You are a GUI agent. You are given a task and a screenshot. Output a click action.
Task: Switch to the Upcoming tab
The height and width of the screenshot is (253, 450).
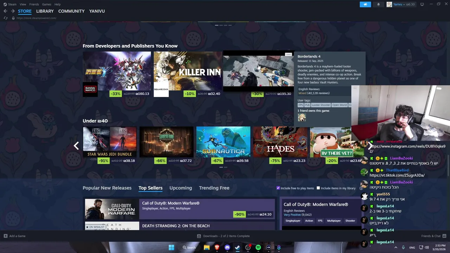[x=181, y=188]
